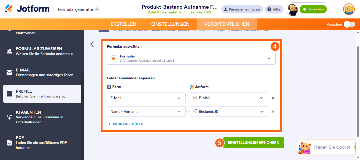
Task: Click the Copilot cat mascot icon
Action: (x=304, y=148)
